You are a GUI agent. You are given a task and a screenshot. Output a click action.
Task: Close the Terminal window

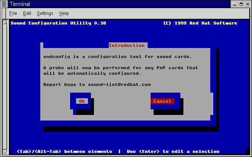point(247,4)
